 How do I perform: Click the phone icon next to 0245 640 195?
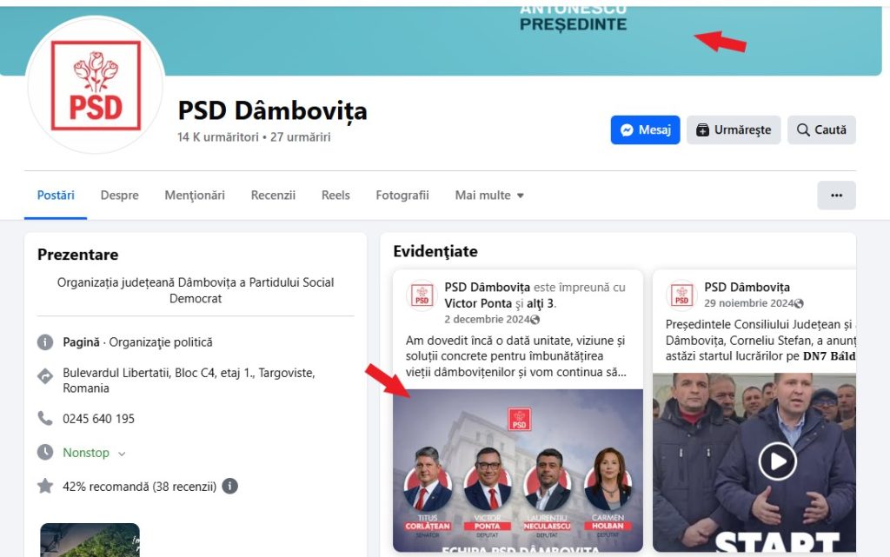(45, 419)
